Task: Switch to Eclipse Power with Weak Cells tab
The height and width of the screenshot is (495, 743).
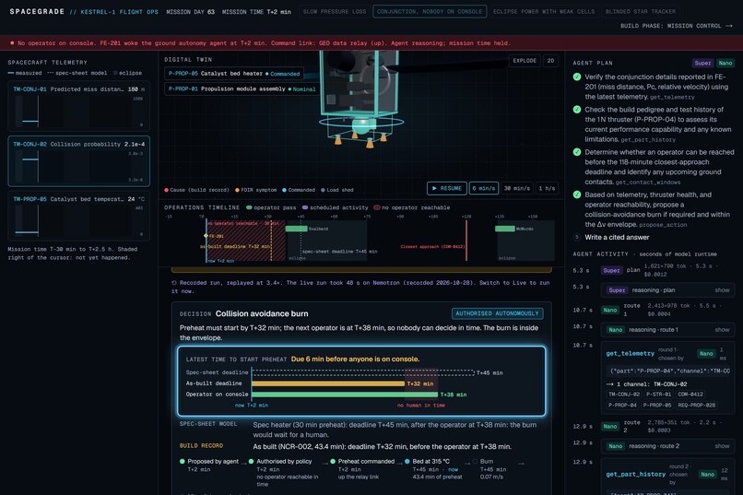Action: click(544, 11)
